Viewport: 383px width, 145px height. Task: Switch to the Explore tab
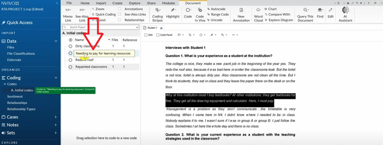click(135, 3)
